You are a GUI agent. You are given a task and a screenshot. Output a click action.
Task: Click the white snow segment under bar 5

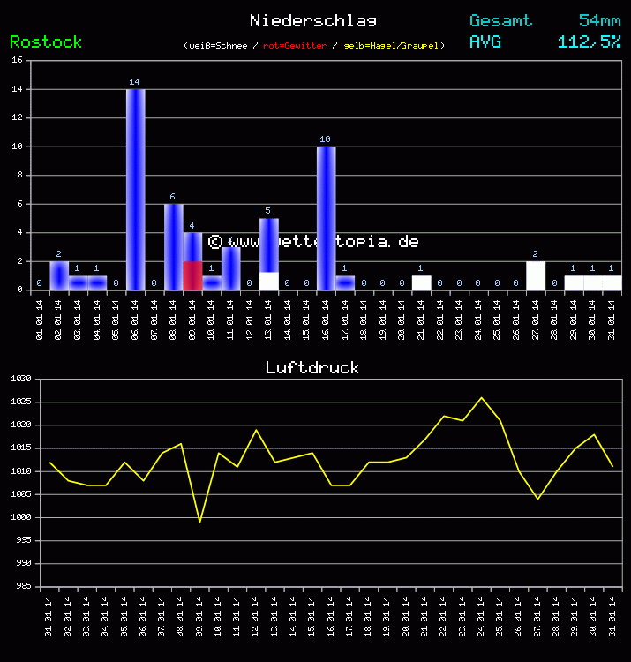pyautogui.click(x=268, y=281)
